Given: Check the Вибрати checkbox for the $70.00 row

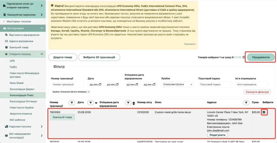Looking at the screenshot, I should coord(264,142).
